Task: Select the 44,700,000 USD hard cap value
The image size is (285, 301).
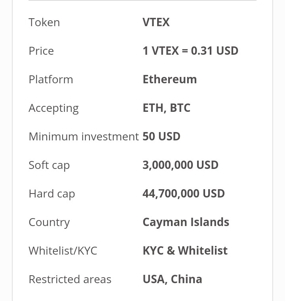Action: [183, 194]
